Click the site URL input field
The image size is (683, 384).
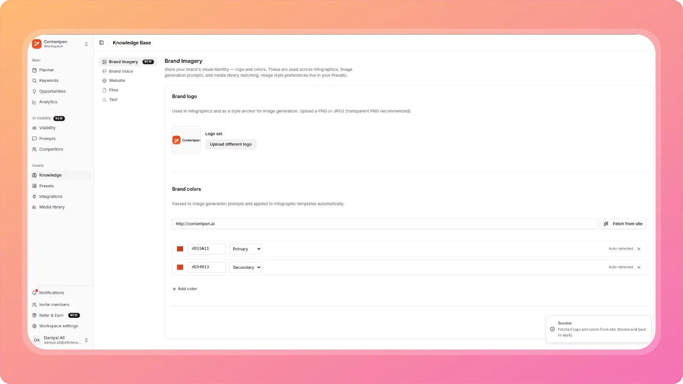point(385,224)
